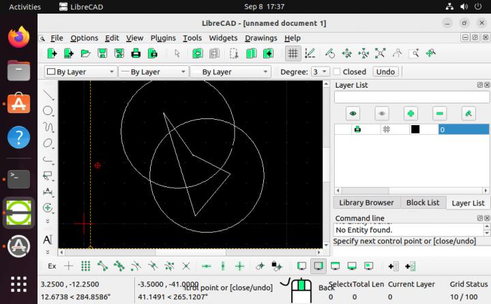
Task: Open the Drawings menu
Action: coord(261,38)
